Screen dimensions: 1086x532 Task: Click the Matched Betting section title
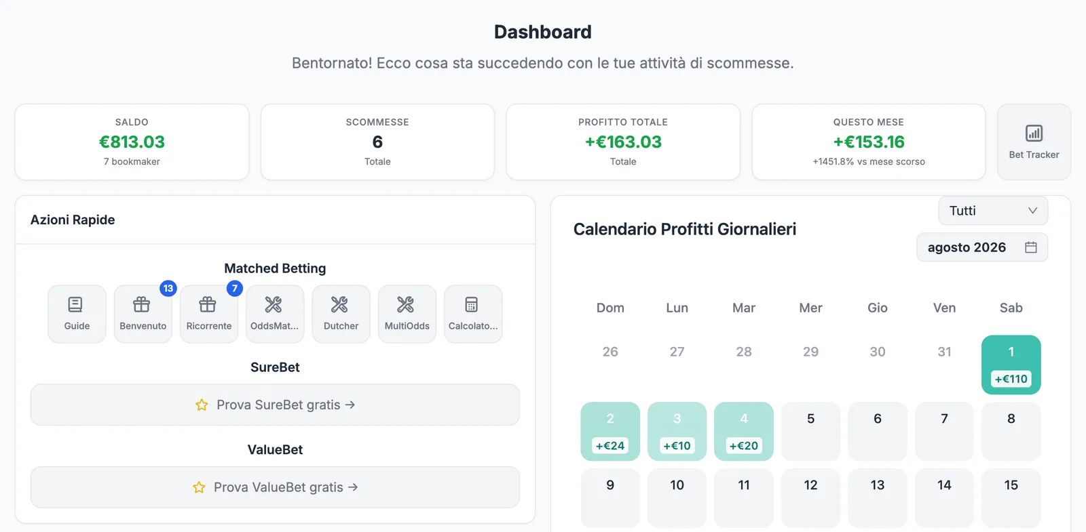(x=275, y=268)
